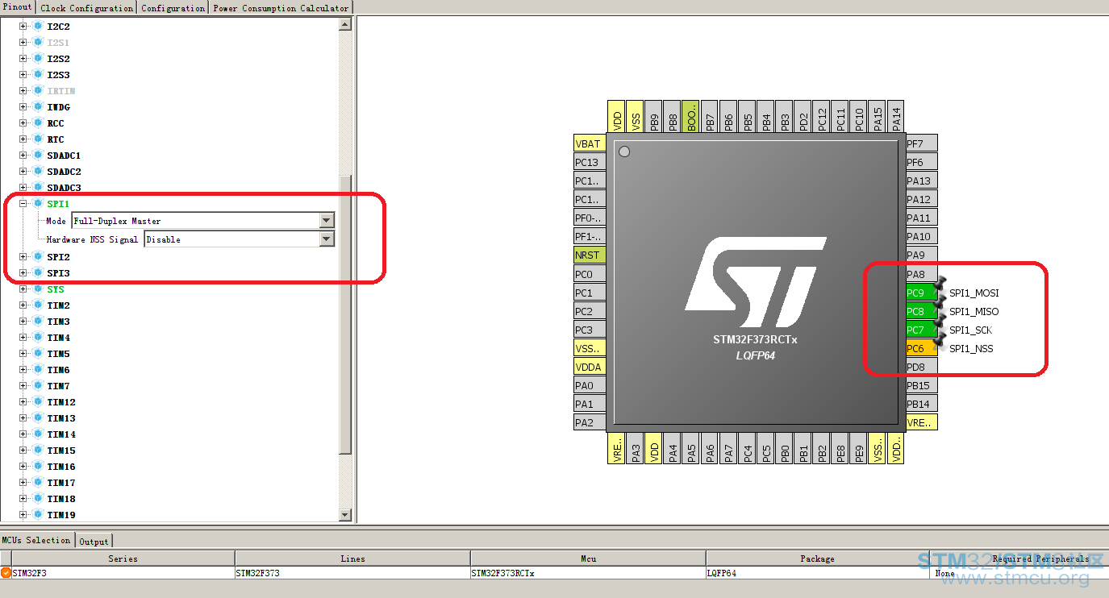Click the SYS peripheral icon
Screen dimensions: 1109x598
point(37,289)
